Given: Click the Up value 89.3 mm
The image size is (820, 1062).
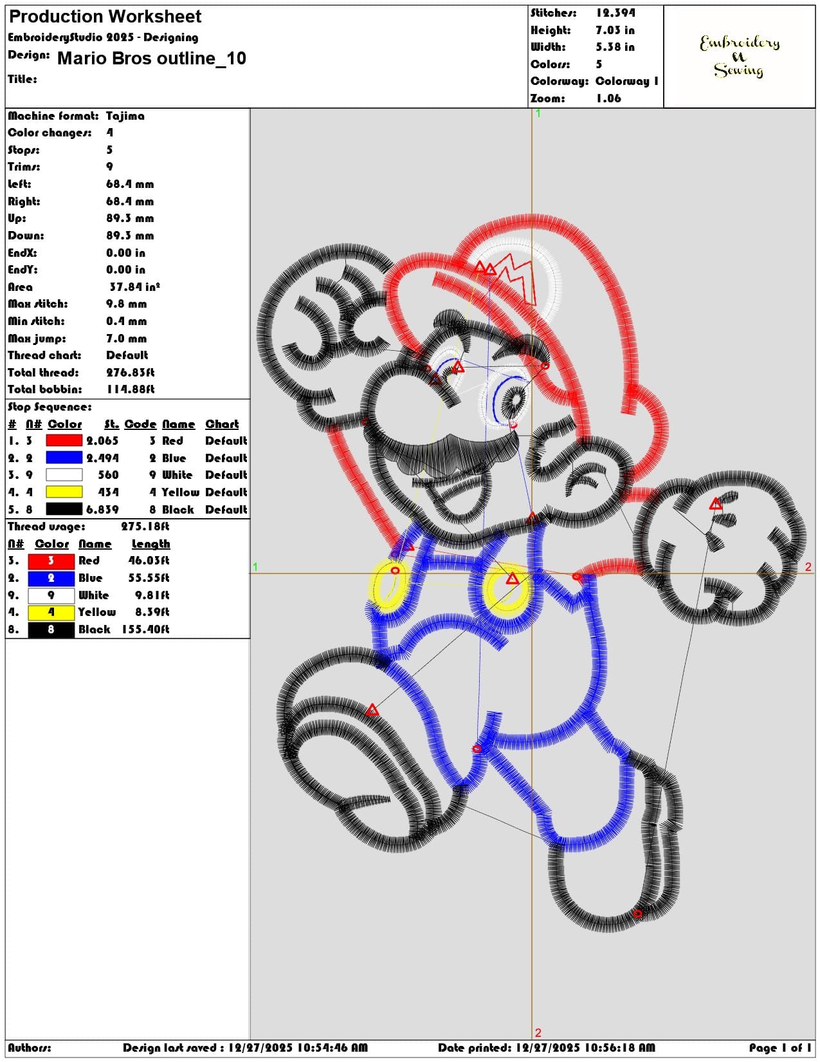Looking at the screenshot, I should [x=130, y=218].
